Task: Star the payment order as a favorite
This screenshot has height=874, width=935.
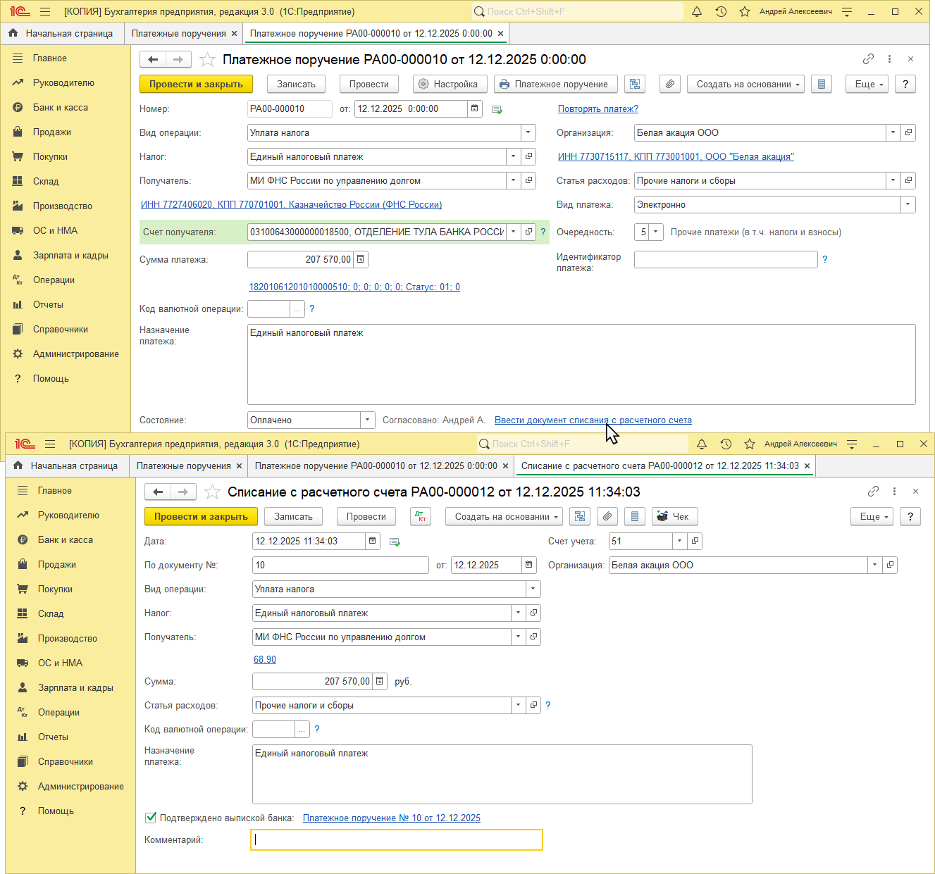Action: (x=207, y=60)
